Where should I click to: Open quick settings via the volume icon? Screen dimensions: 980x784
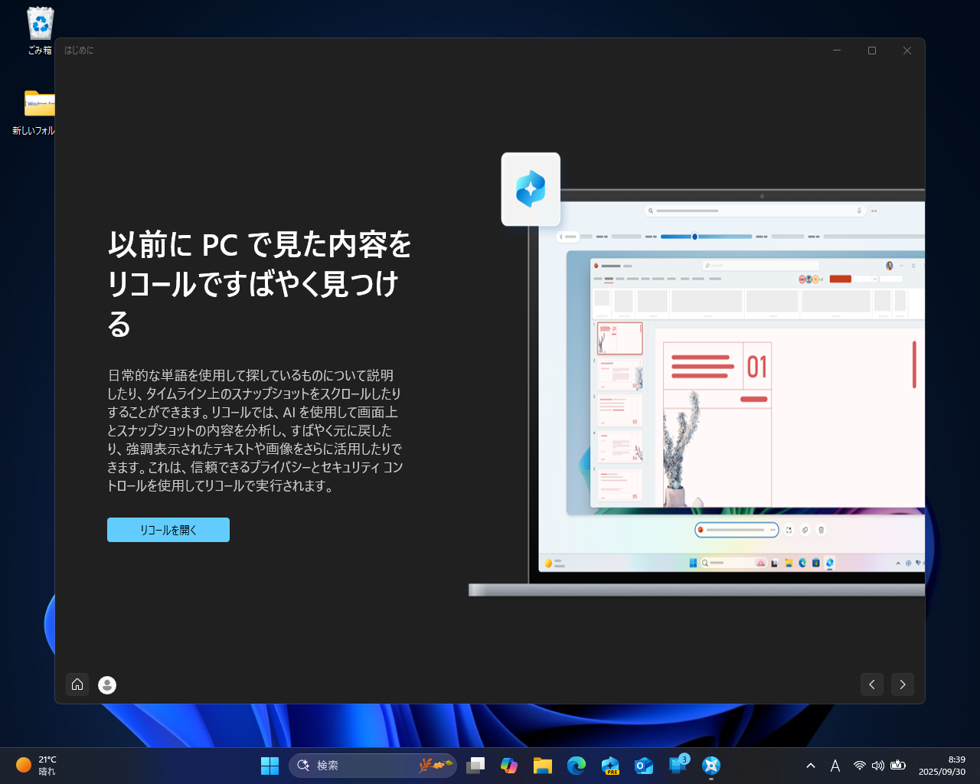pos(878,766)
